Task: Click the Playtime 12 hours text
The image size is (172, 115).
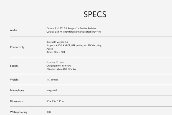Action: 55,62
